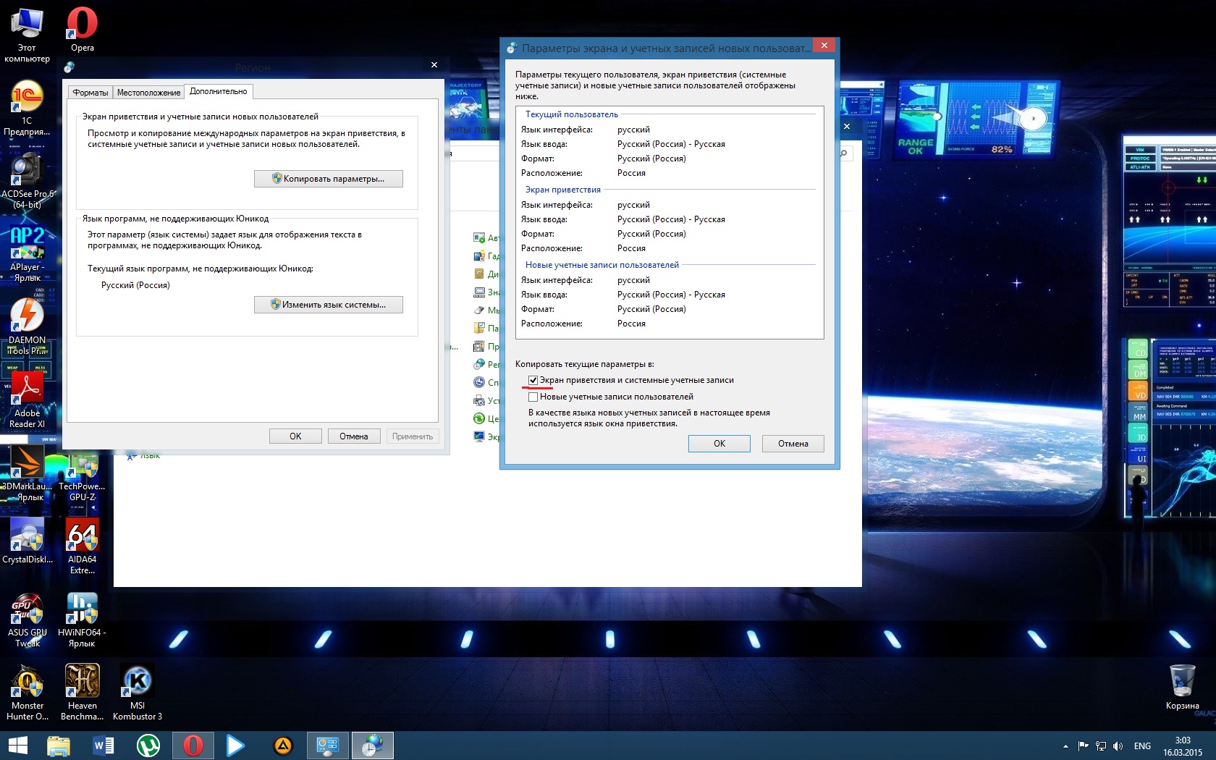Uncheck 'Экран приветствия и системные учетные записи'
The width and height of the screenshot is (1216, 760).
point(533,380)
